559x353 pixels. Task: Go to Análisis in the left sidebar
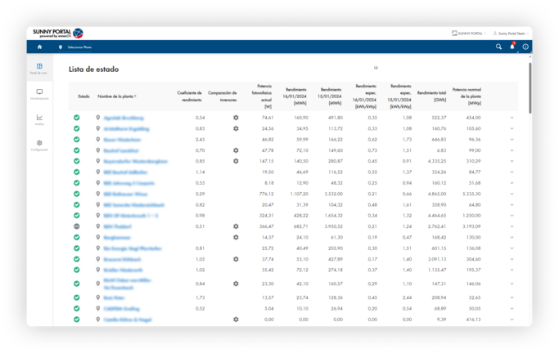tap(39, 119)
